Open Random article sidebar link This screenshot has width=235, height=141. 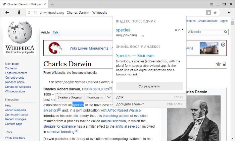pos(15,82)
